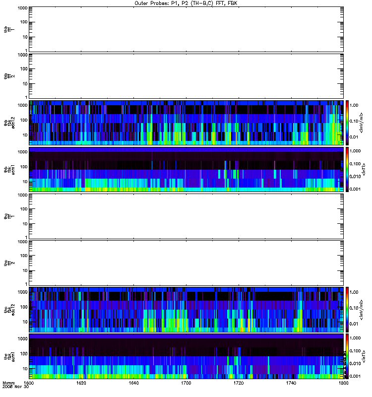Click the 1620 time axis label
The width and height of the screenshot is (372, 397).
pos(81,383)
